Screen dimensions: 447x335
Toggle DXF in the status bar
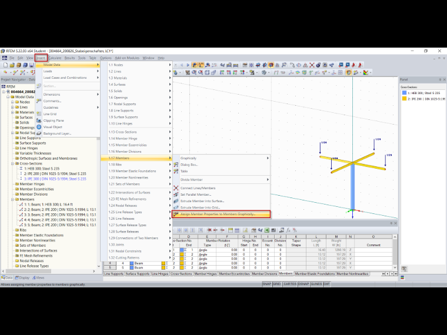pyautogui.click(x=326, y=284)
